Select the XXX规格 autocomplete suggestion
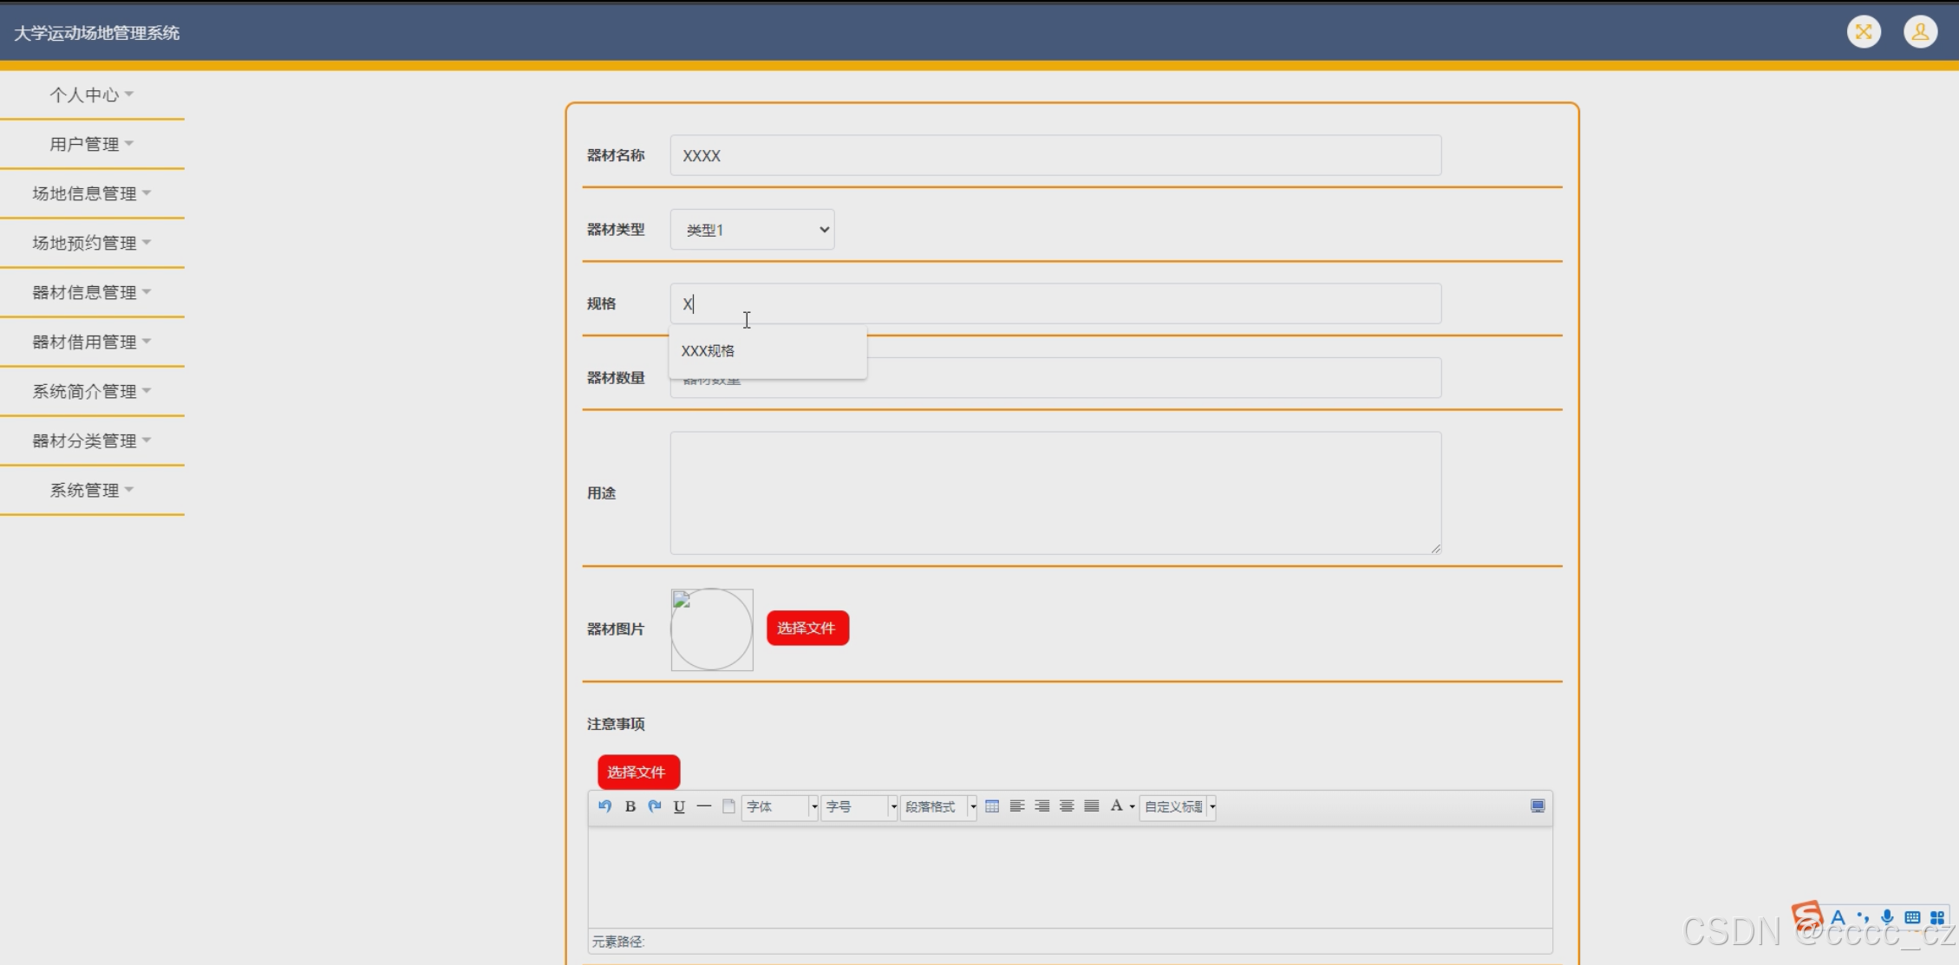Screen dimensions: 1959x965 click(x=709, y=351)
